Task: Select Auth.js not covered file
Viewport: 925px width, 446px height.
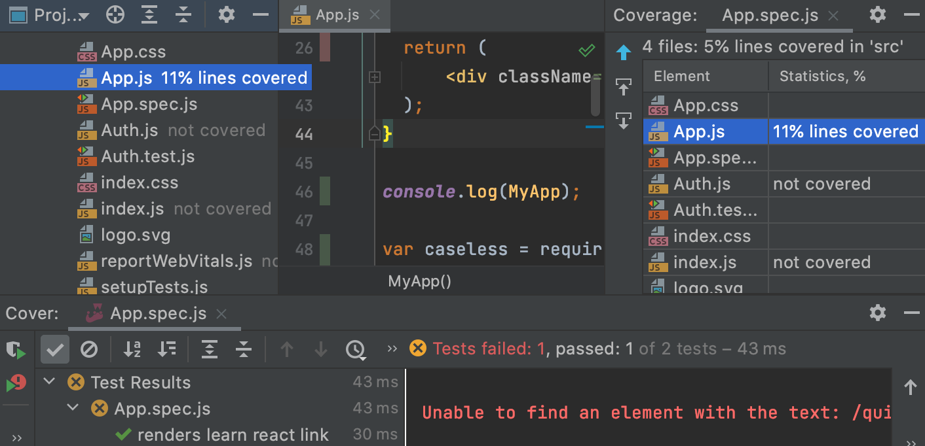Action: (x=171, y=130)
